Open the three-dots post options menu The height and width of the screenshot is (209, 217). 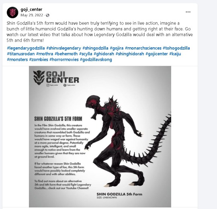[x=188, y=12]
